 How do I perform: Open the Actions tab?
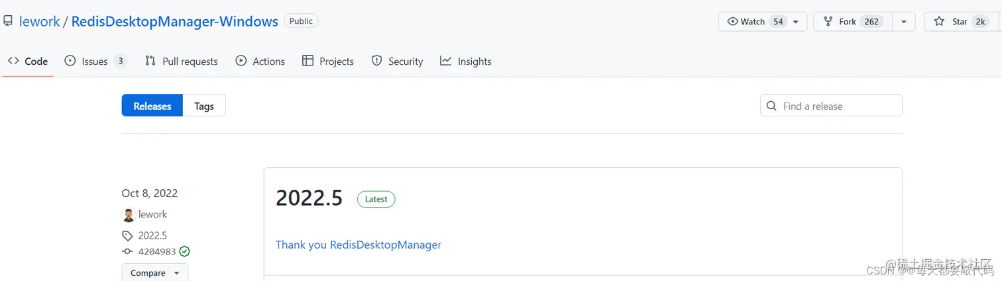[260, 61]
